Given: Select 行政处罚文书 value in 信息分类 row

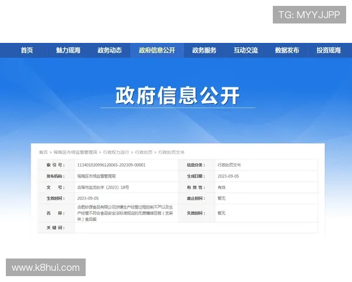Looking at the screenshot, I should point(229,165).
